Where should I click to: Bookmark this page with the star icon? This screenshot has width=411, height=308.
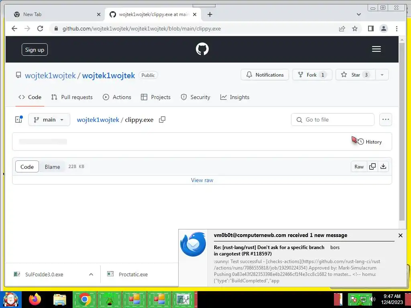pyautogui.click(x=355, y=28)
